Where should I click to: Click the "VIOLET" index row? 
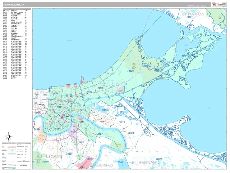click(15, 38)
